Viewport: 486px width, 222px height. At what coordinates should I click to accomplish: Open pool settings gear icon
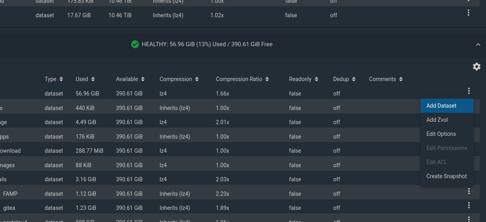pos(477,67)
